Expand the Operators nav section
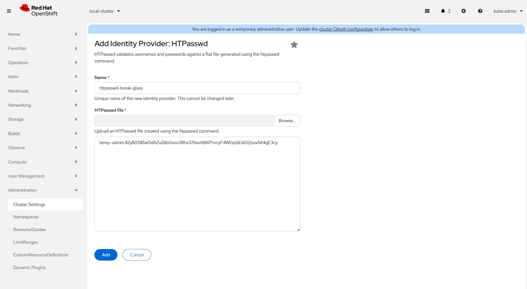 tap(43, 63)
